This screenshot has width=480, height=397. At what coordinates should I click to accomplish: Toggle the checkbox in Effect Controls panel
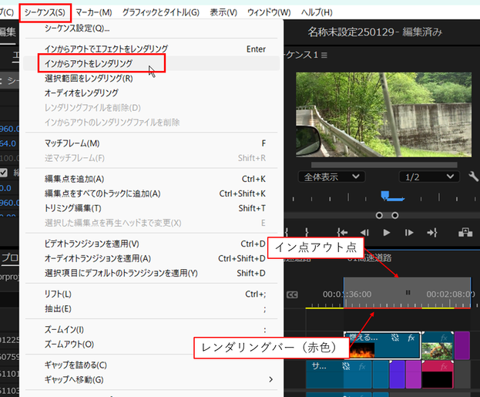pyautogui.click(x=3, y=173)
